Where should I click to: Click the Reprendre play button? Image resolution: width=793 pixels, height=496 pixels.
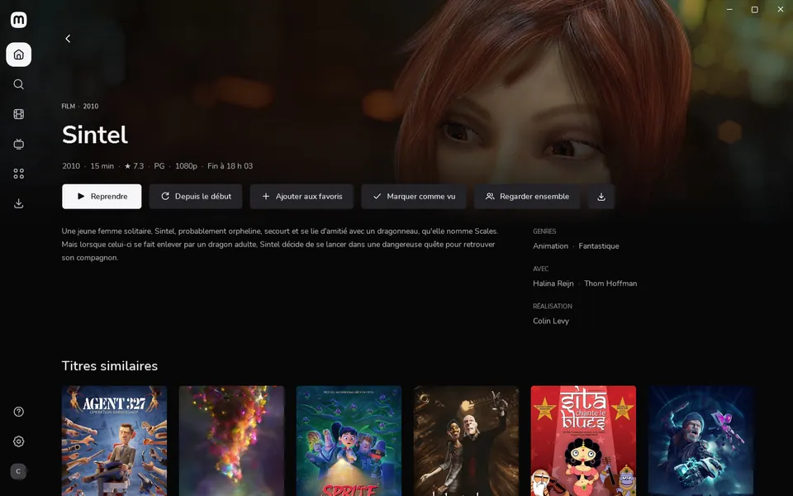pos(102,197)
